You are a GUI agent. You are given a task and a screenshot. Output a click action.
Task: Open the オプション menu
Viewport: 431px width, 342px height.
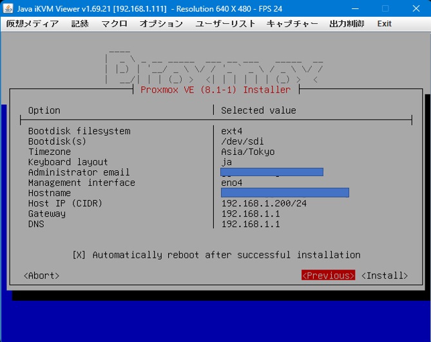click(x=161, y=24)
